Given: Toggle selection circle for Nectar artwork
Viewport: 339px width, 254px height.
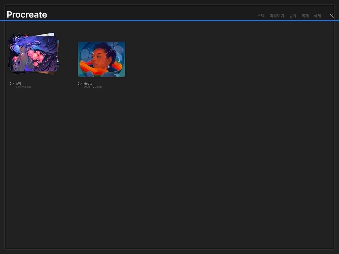Looking at the screenshot, I should click(x=79, y=83).
